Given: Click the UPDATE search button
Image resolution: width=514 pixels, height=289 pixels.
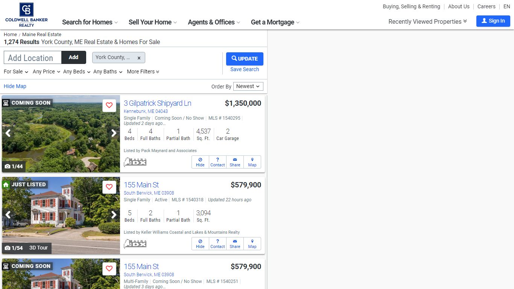Looking at the screenshot, I should coord(245,59).
